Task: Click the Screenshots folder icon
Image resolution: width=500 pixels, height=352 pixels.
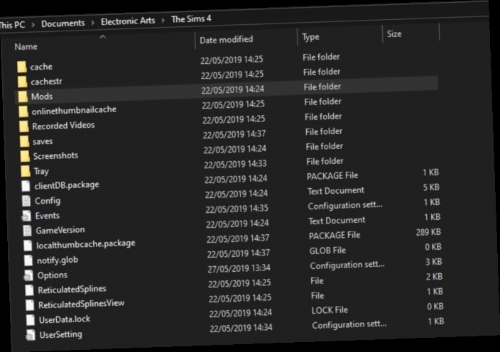Action: 25,156
